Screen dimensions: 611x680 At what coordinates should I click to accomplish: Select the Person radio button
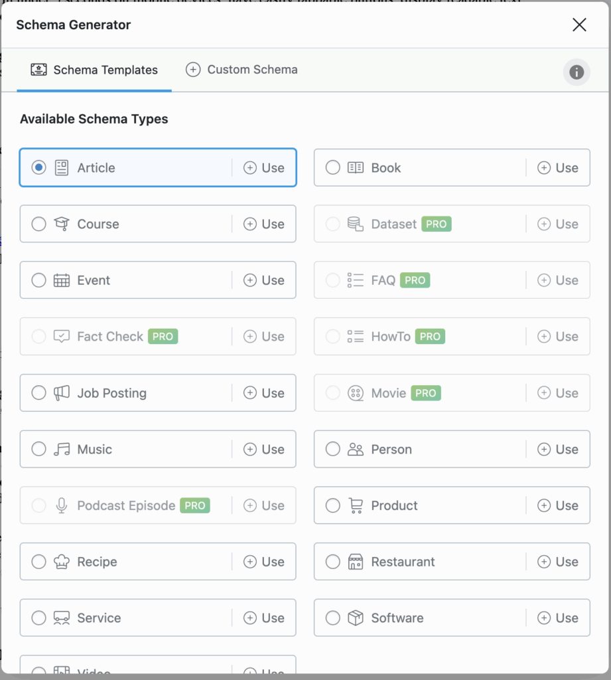333,450
